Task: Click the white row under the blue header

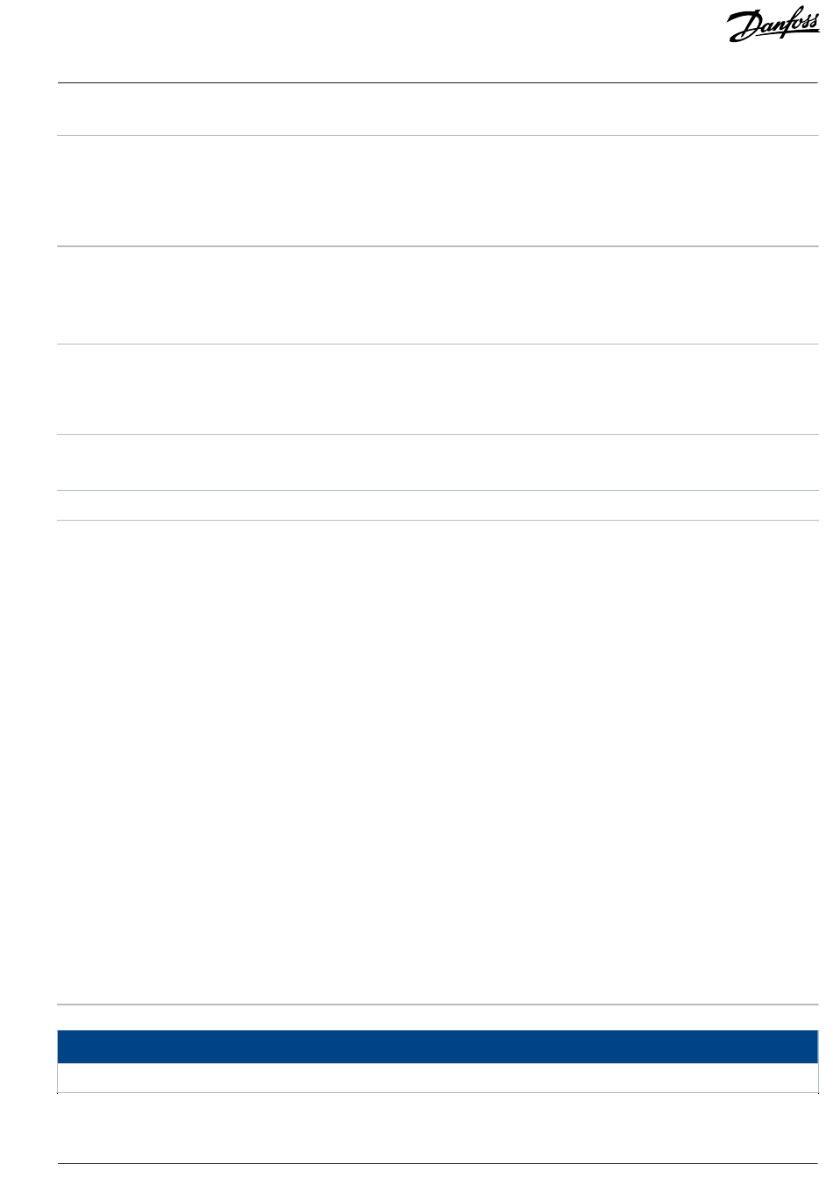Action: pos(438,1078)
